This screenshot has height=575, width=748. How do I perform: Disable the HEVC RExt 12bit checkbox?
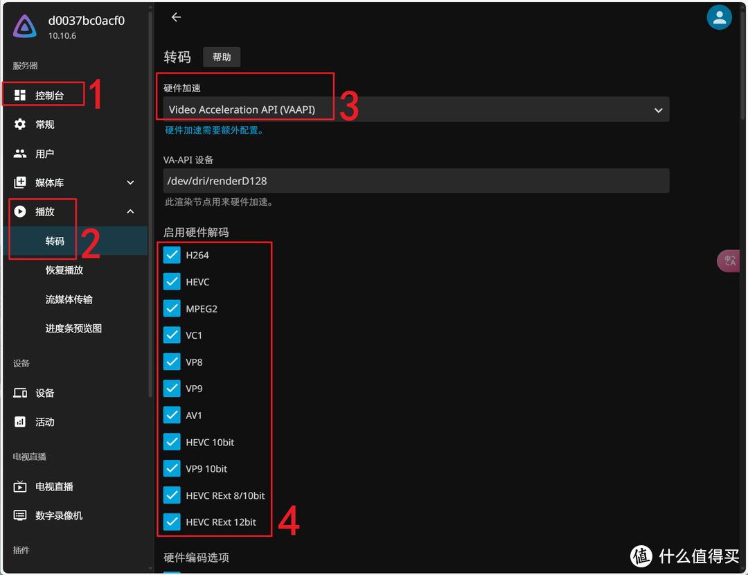[x=172, y=522]
